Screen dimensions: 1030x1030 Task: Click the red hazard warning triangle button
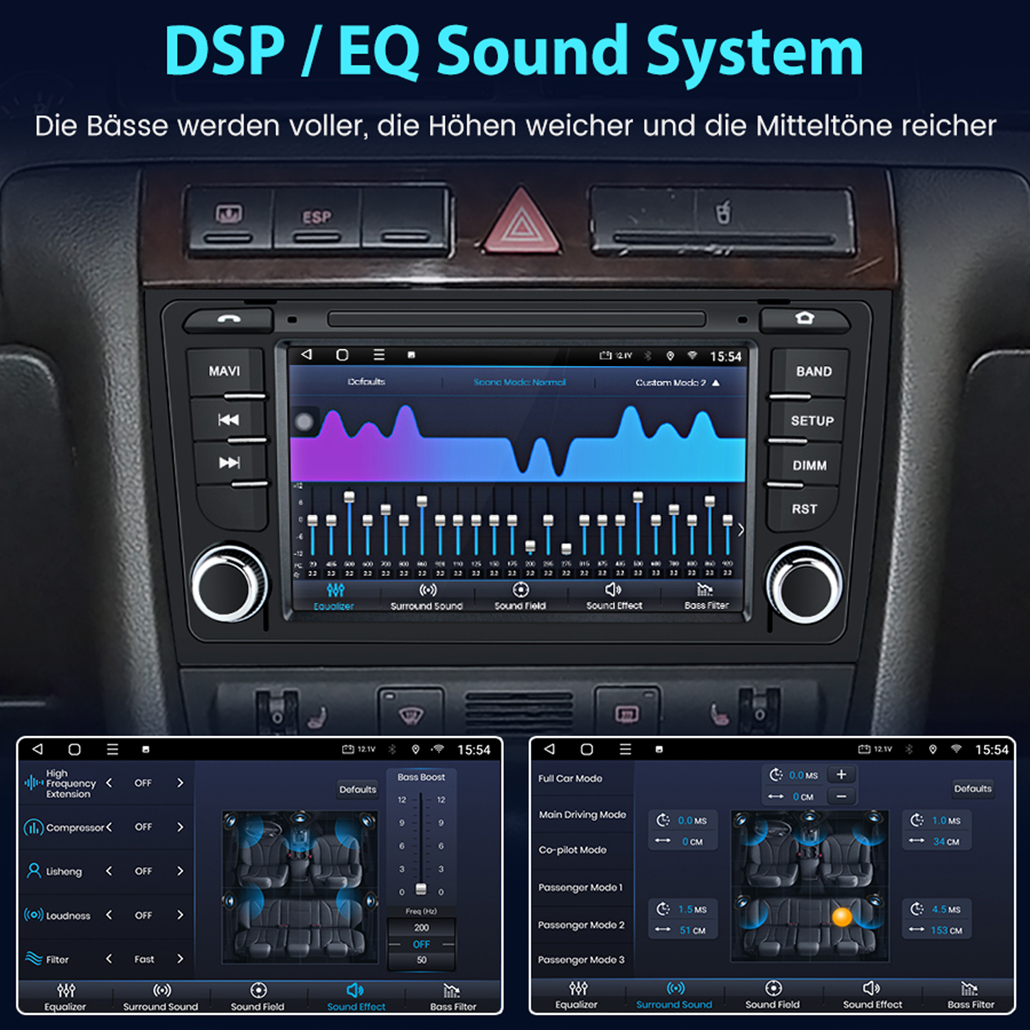522,220
